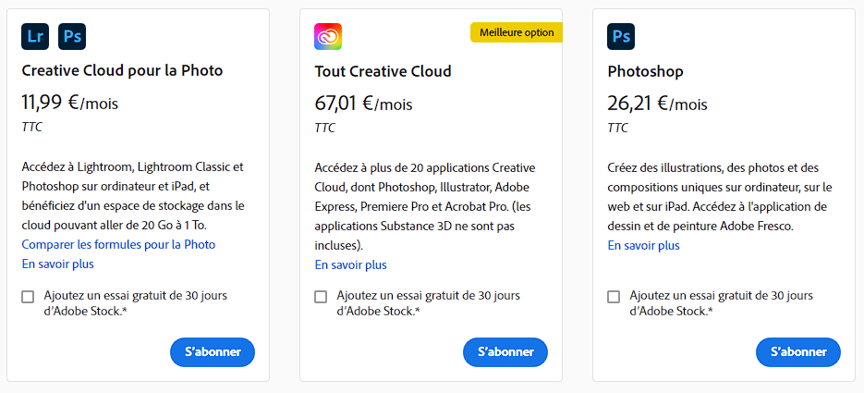This screenshot has width=864, height=393.
Task: Click the Meilleure option yellow badge
Action: click(x=517, y=33)
